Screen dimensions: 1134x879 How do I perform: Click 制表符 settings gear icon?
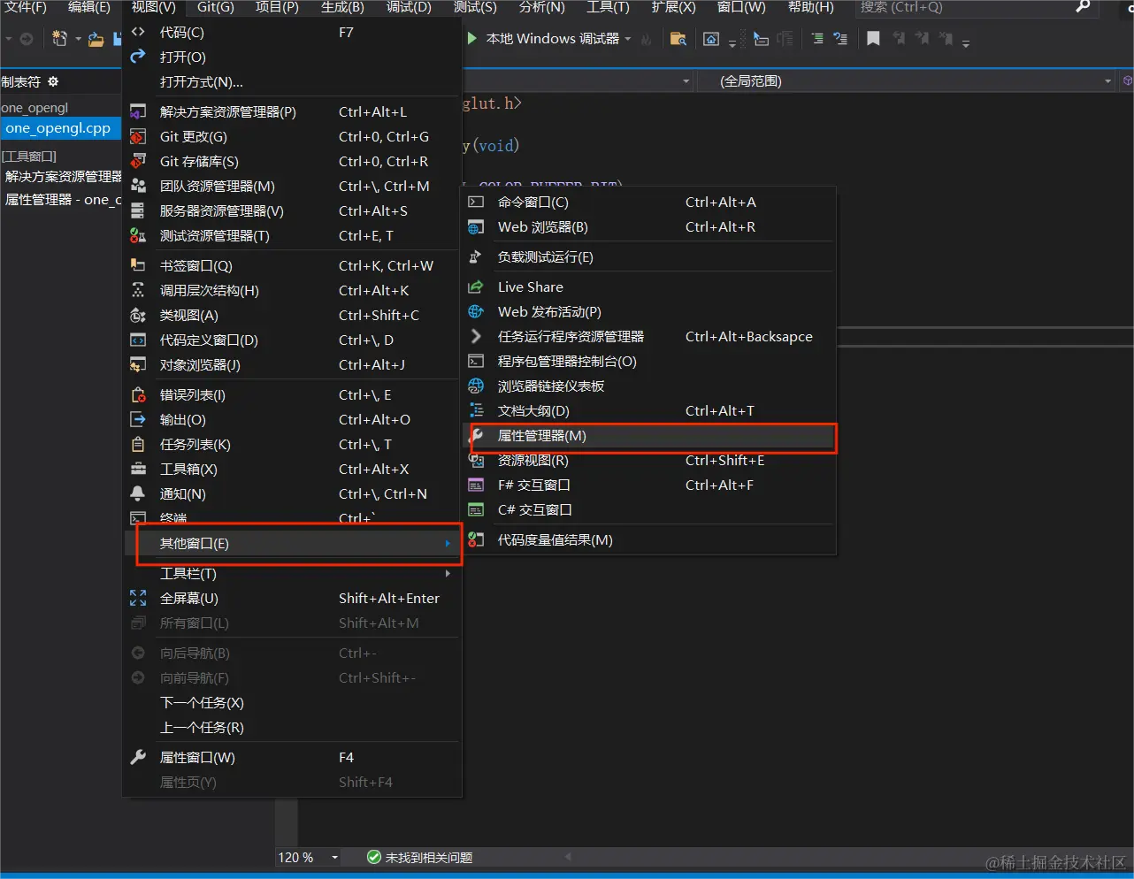tap(53, 81)
